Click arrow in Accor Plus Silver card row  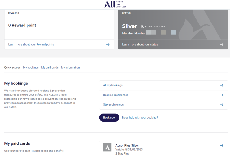pyautogui.click(x=222, y=146)
